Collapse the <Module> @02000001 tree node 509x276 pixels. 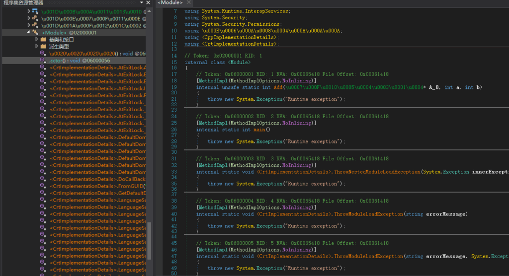pos(28,33)
